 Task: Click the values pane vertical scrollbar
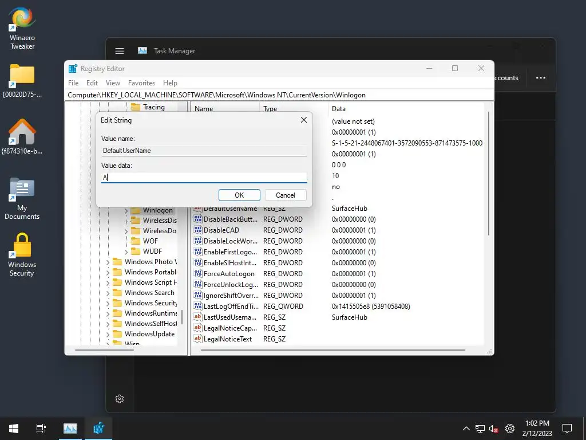(x=489, y=174)
